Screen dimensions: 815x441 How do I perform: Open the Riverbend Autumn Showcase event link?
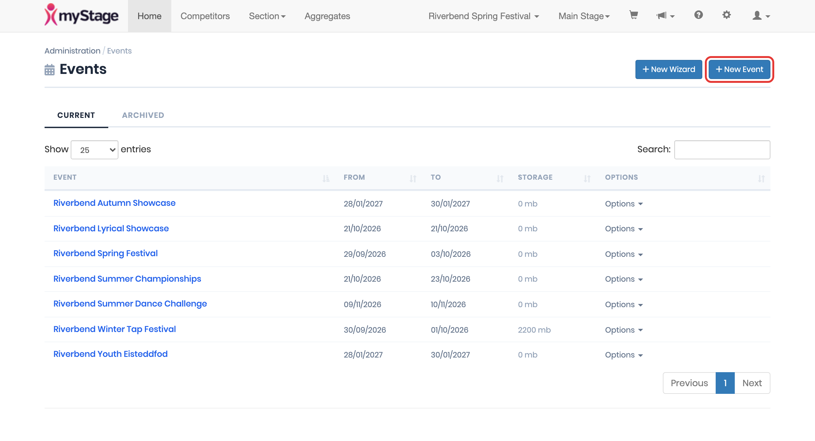(x=114, y=203)
